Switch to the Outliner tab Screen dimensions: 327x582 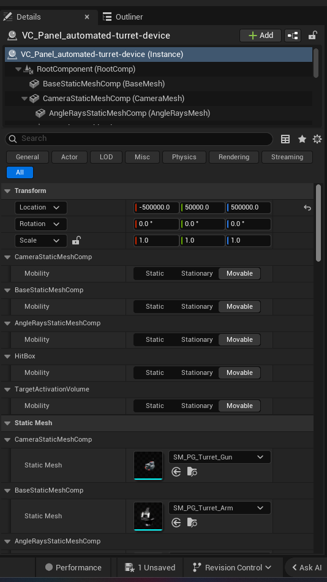click(123, 17)
